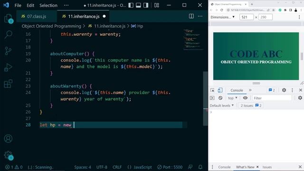Open the browser extensions puzzle icon
Image resolution: width=304 pixels, height=171 pixels.
point(285,10)
